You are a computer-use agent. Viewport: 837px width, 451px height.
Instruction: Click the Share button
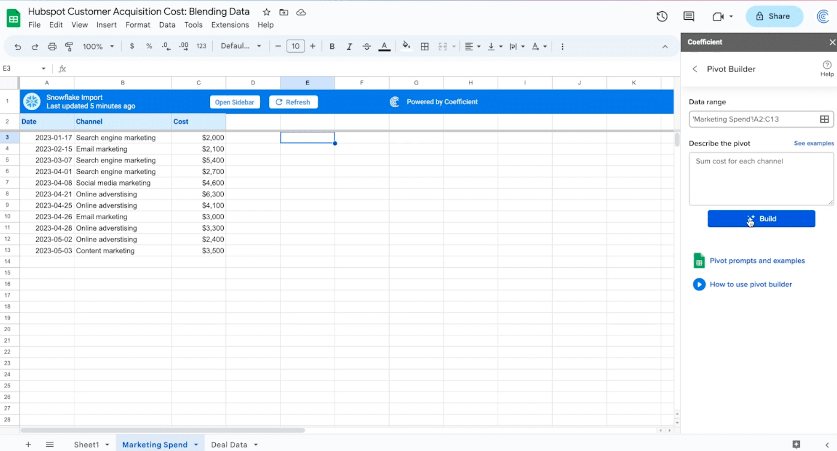click(x=774, y=17)
